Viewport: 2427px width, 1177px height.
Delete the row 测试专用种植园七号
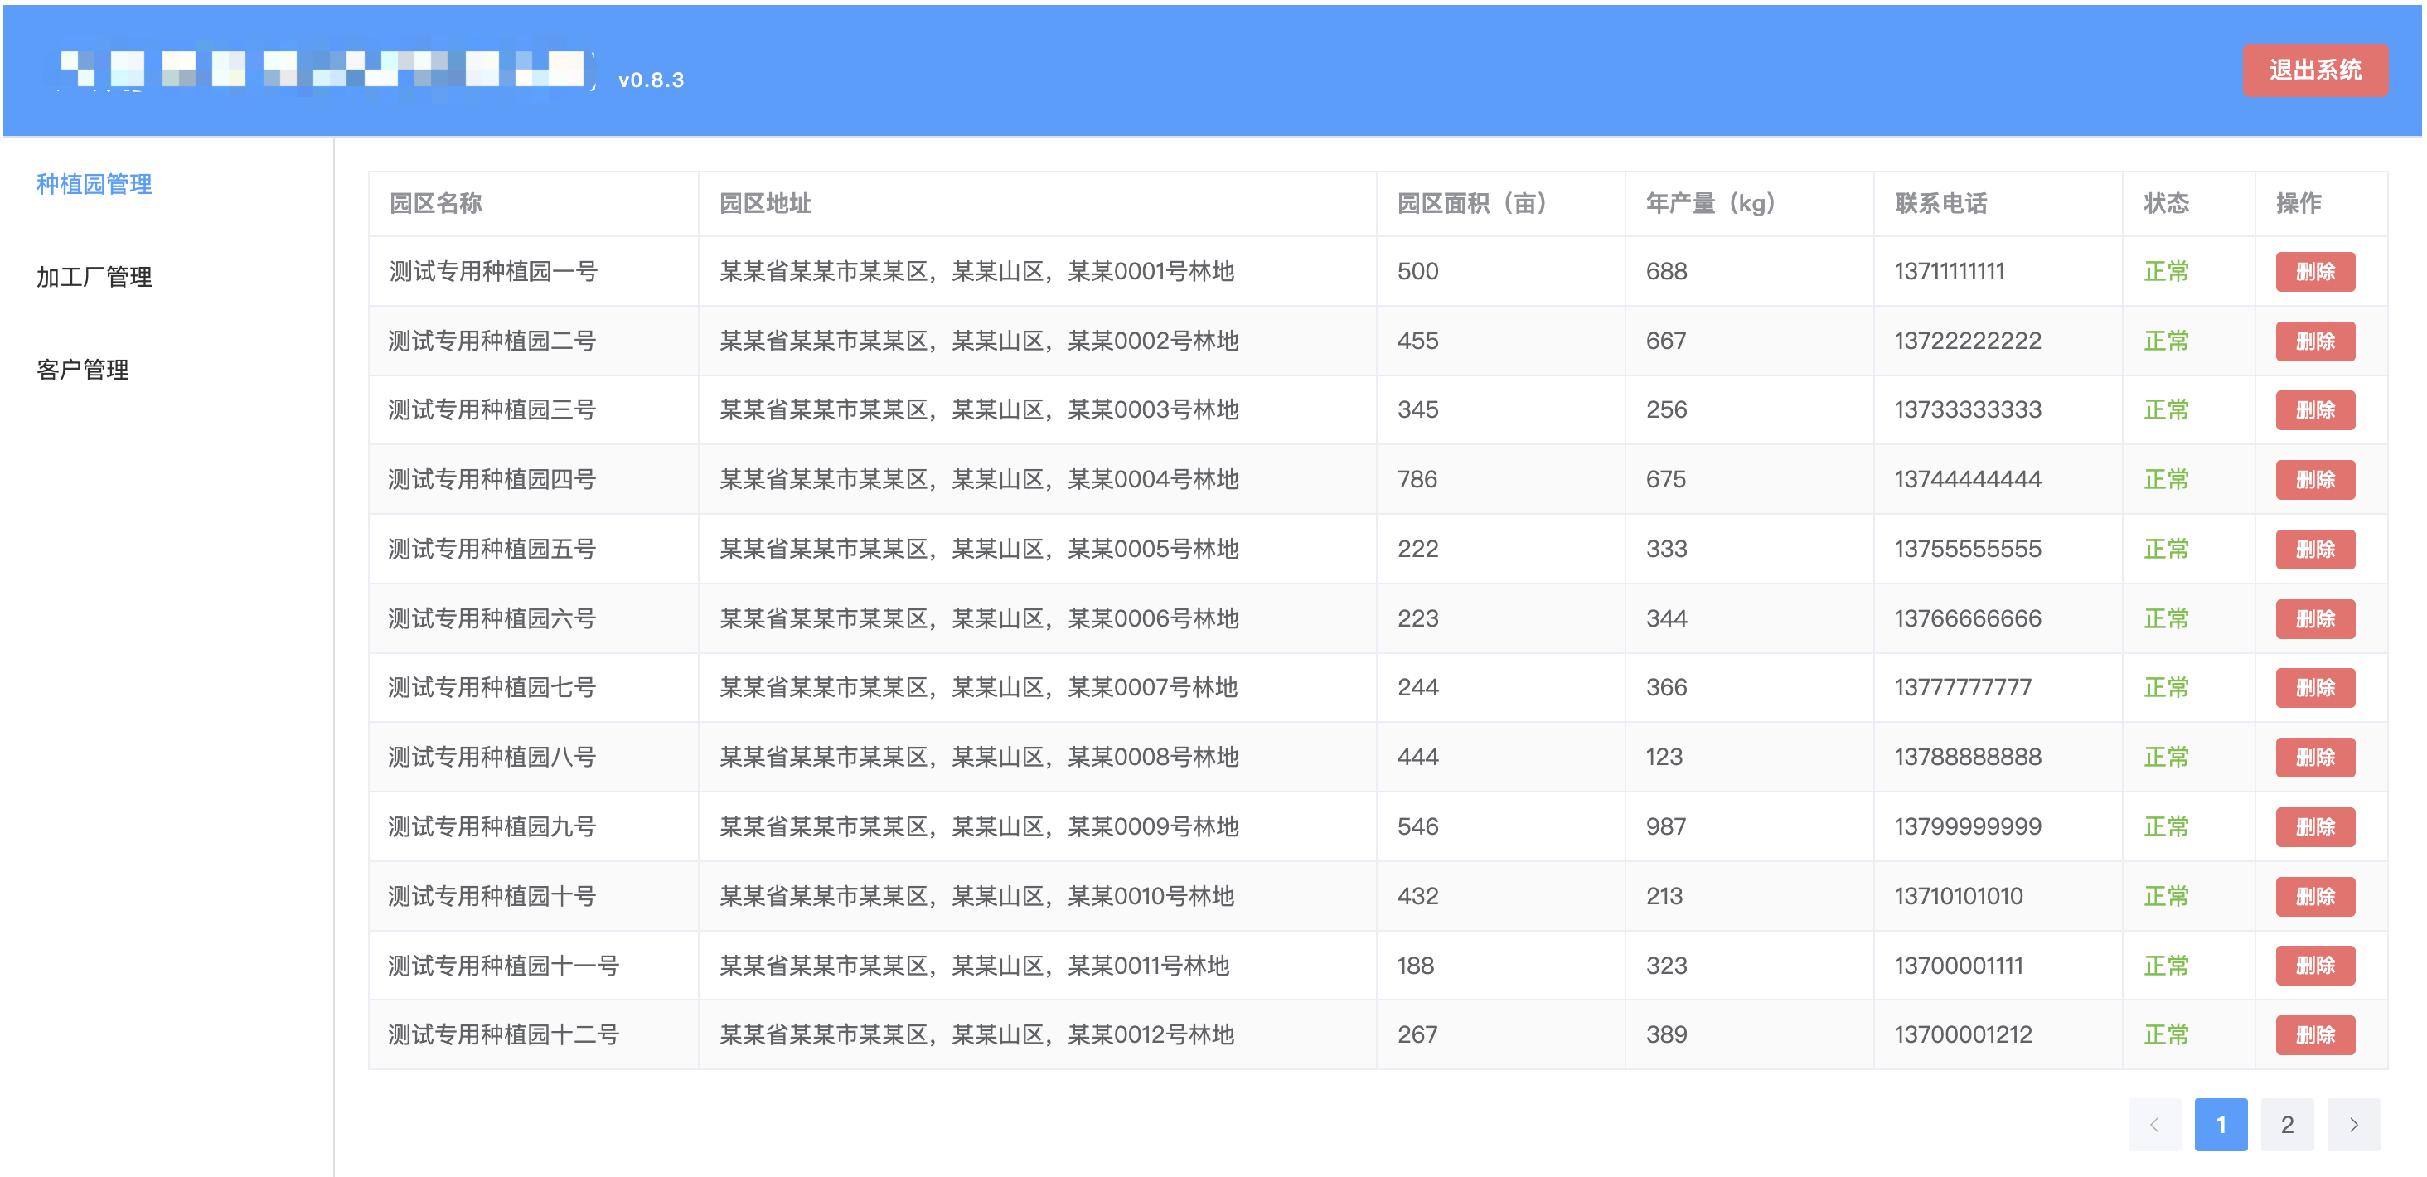[x=2315, y=688]
